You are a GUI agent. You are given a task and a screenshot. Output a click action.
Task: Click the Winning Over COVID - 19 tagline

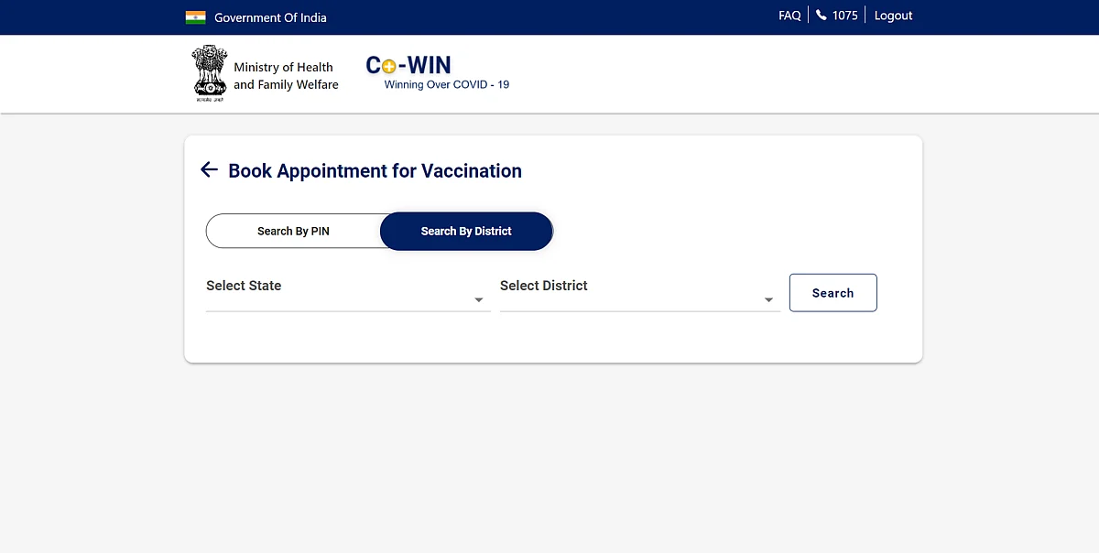click(447, 85)
